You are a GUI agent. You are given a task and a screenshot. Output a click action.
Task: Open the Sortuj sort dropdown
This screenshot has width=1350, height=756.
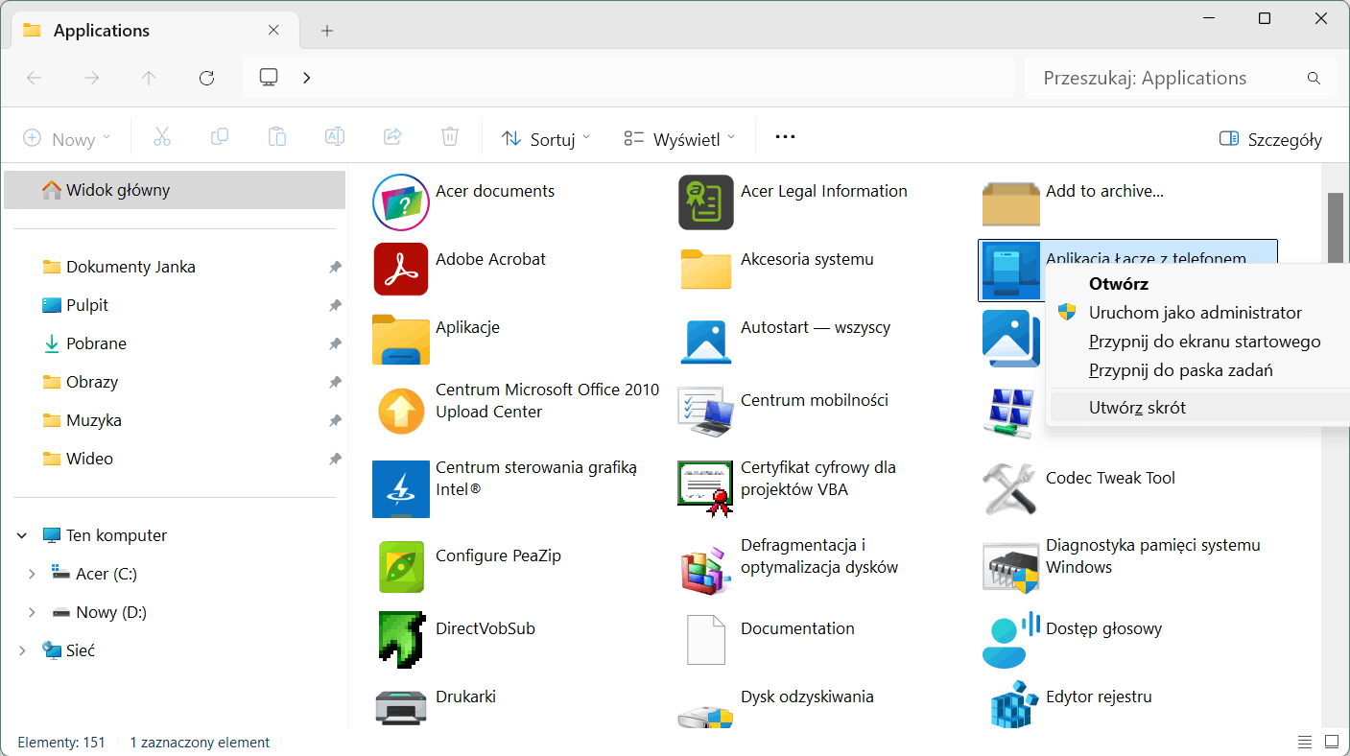coord(546,139)
